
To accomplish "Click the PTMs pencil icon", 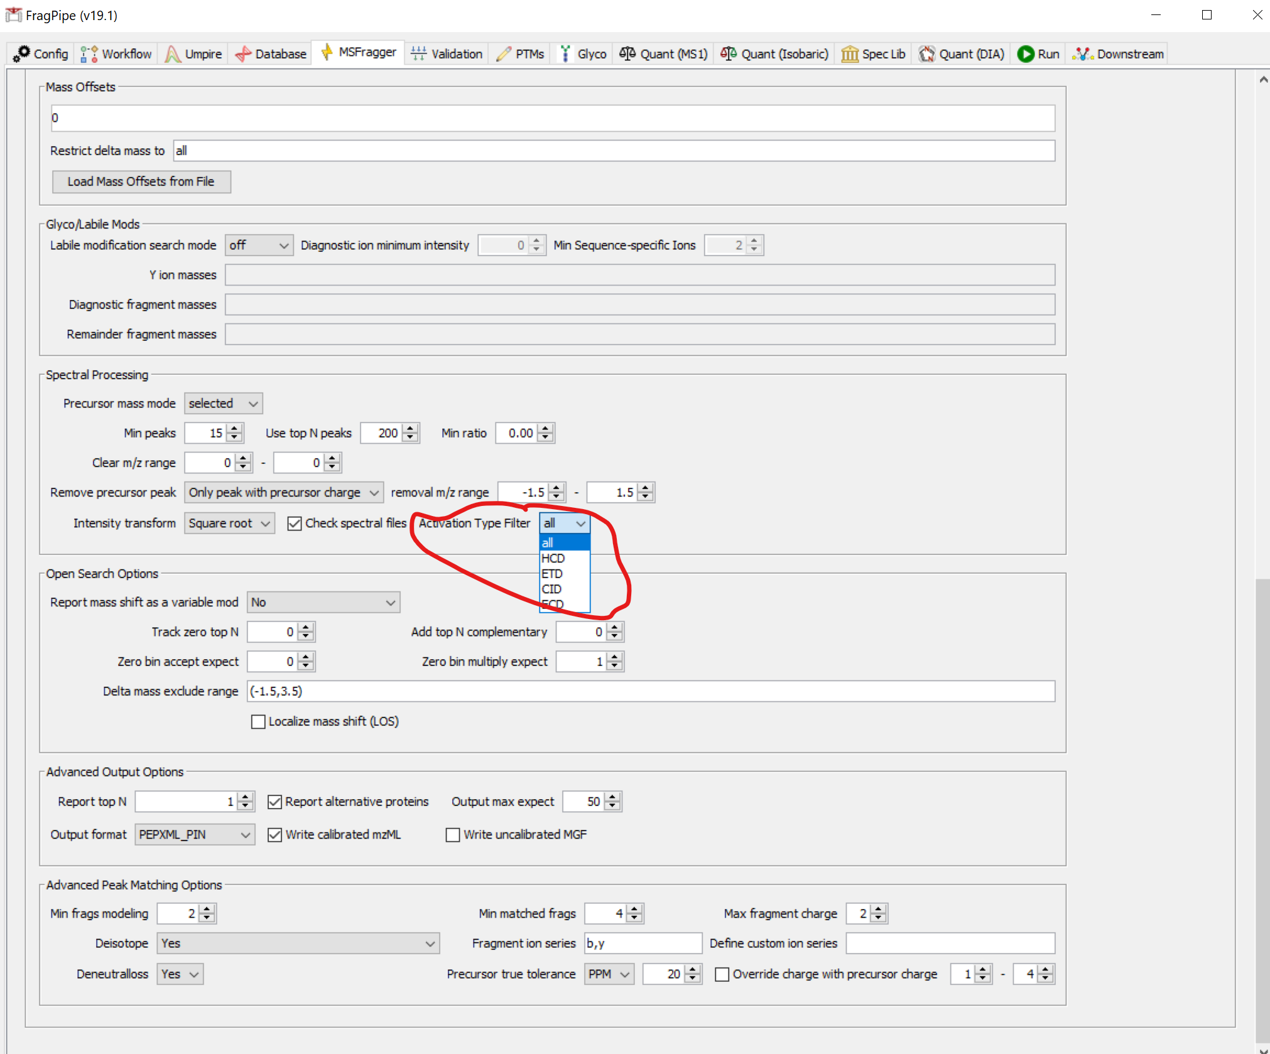I will 502,53.
